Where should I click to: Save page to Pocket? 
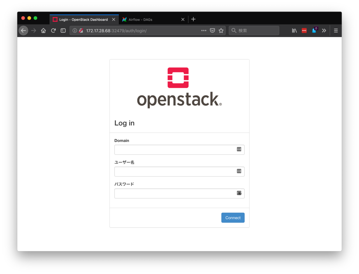[212, 31]
